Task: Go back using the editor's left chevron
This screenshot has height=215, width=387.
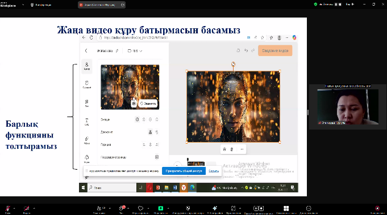Action: pyautogui.click(x=86, y=50)
